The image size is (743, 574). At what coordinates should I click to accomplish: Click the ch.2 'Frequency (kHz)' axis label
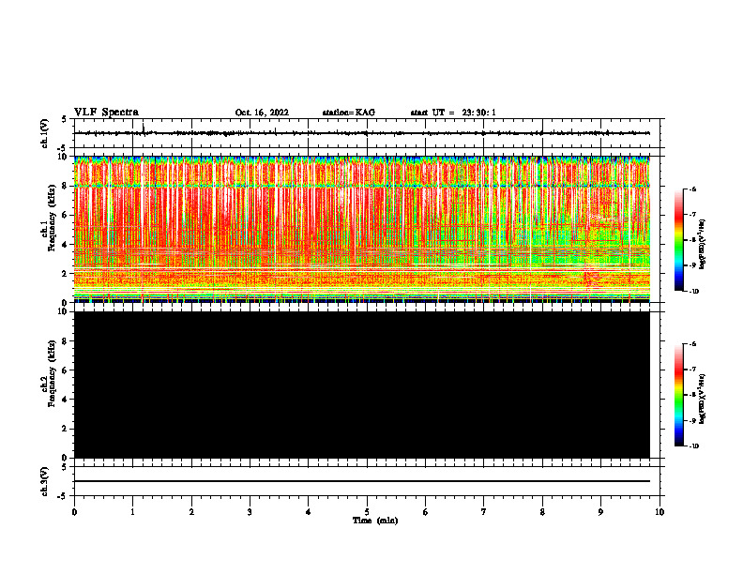(x=51, y=373)
